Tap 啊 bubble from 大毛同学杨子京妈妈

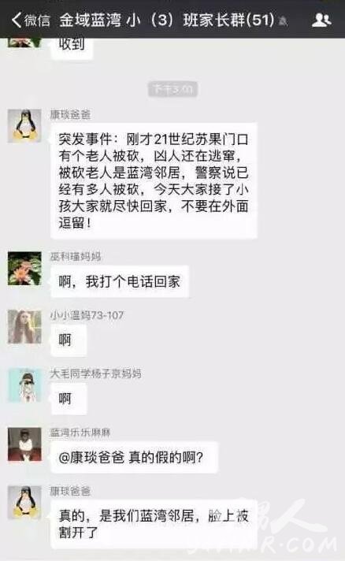(x=69, y=399)
